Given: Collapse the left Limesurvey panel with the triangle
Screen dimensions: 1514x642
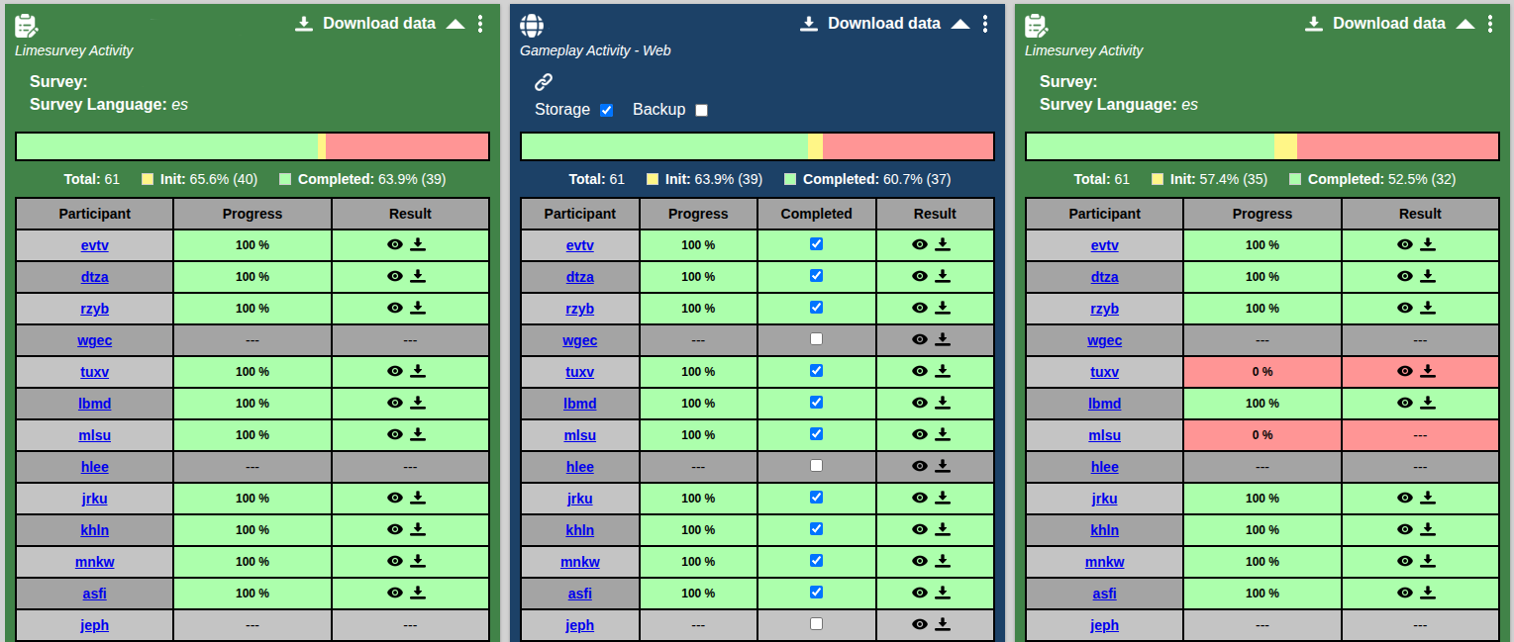Looking at the screenshot, I should [455, 24].
